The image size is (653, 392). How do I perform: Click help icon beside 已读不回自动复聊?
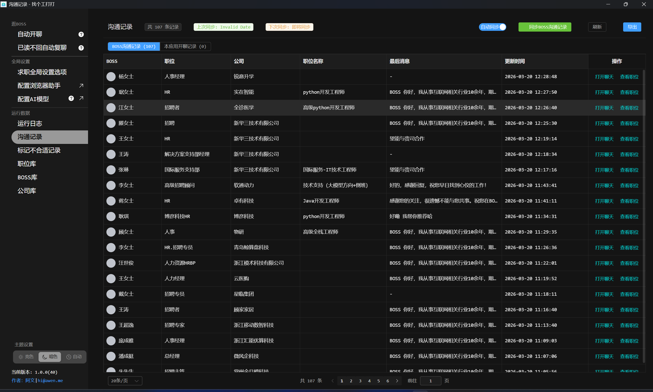[81, 48]
